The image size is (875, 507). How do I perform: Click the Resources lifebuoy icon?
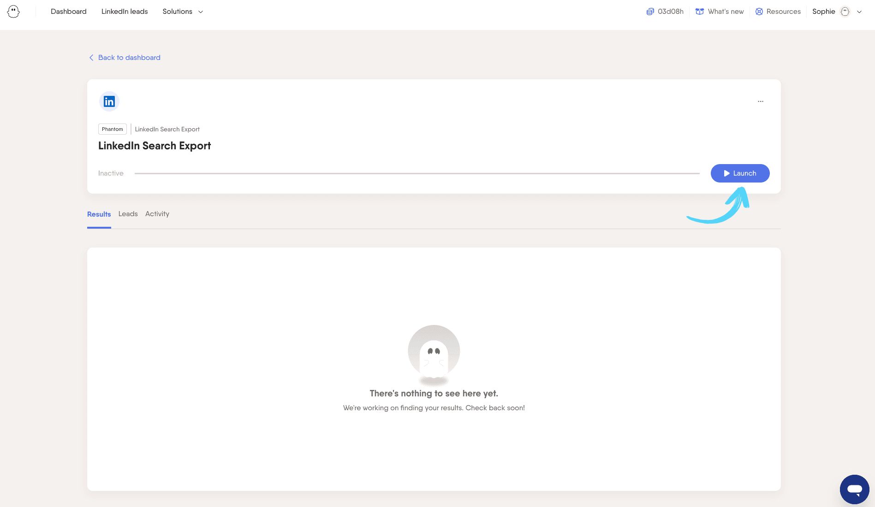click(x=759, y=12)
